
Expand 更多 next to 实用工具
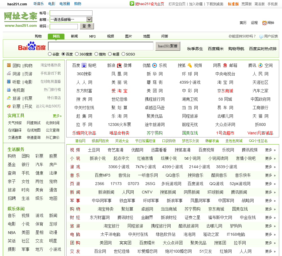click(57, 116)
